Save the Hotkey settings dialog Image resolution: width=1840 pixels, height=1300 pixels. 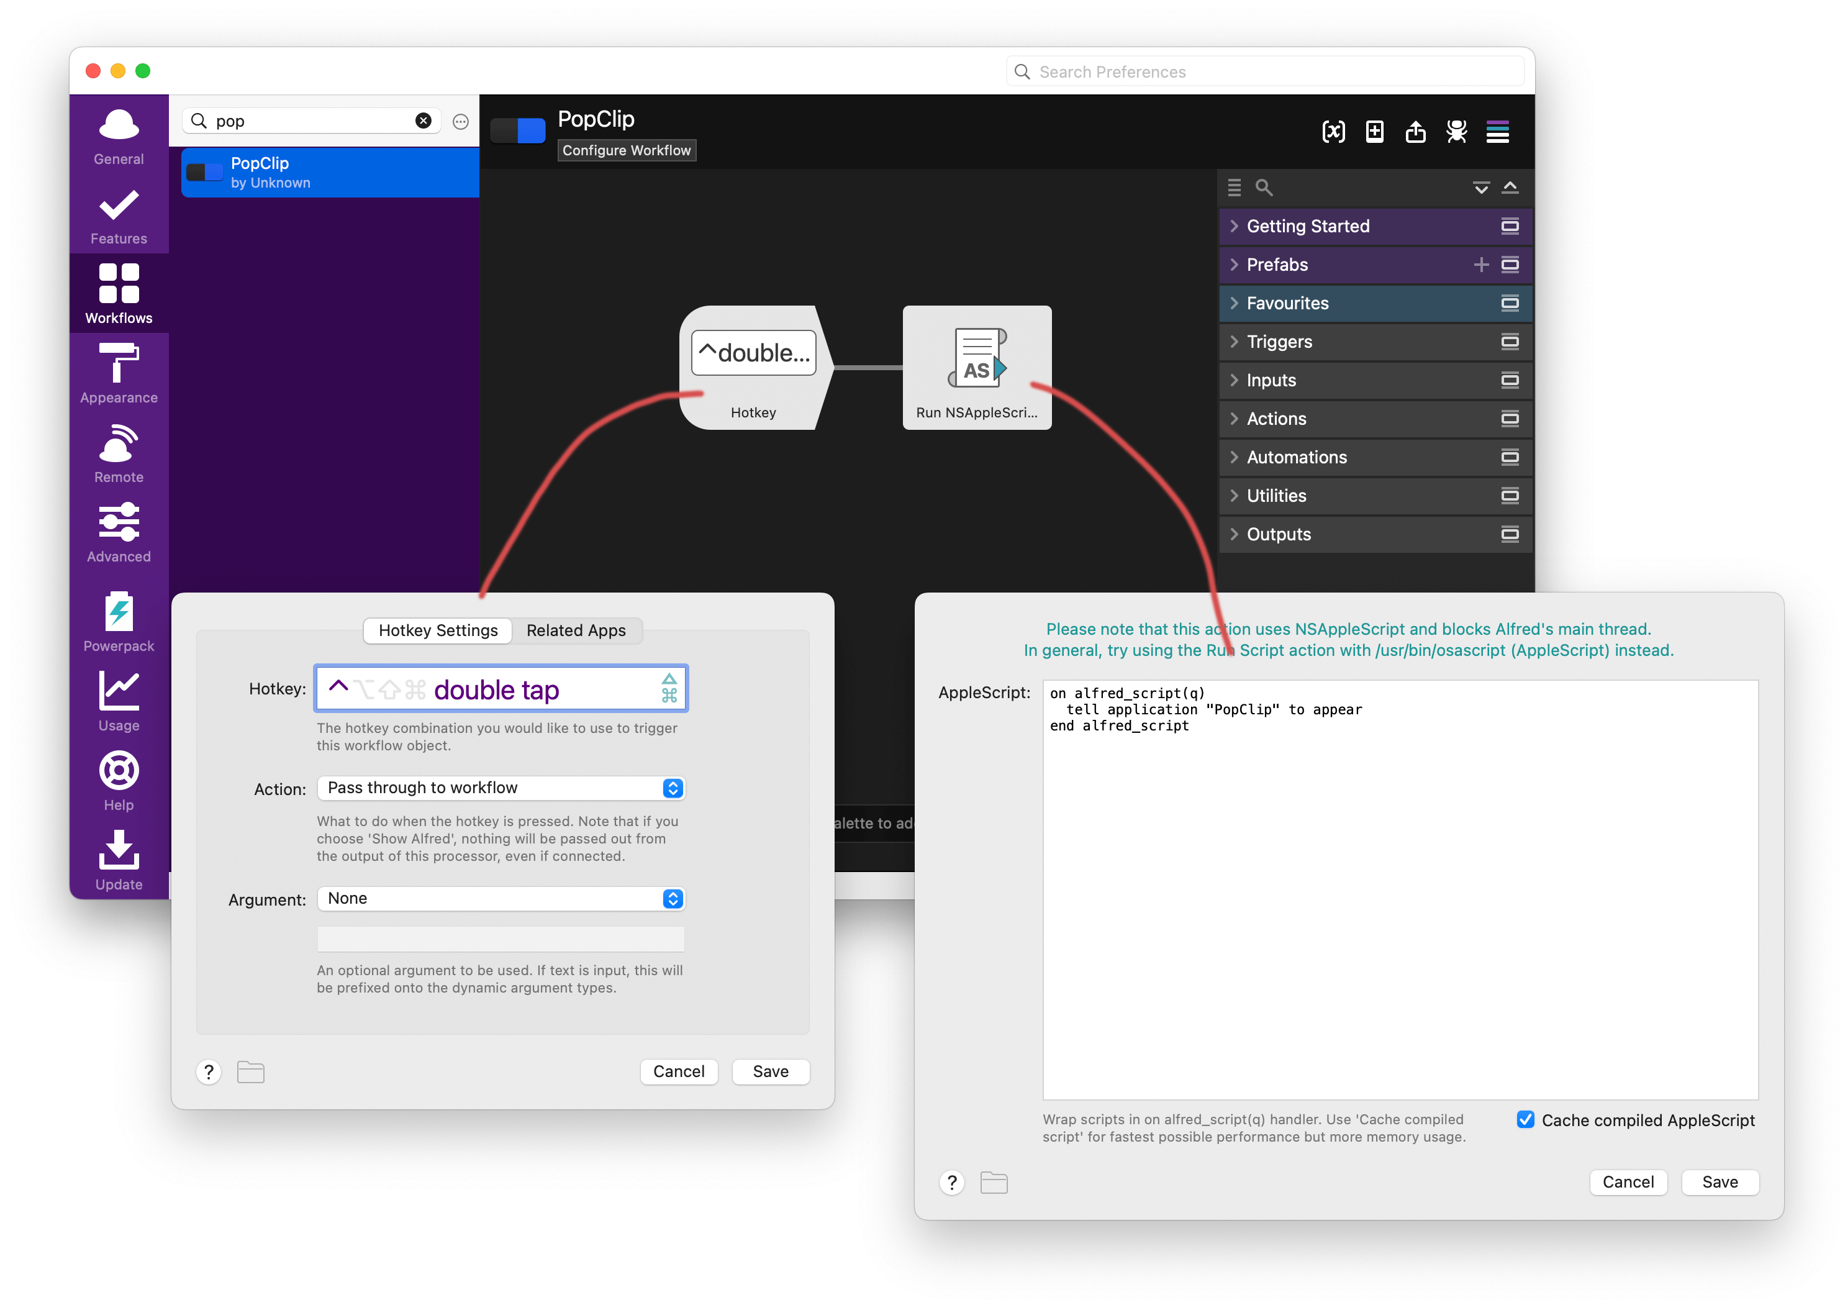click(x=770, y=1071)
